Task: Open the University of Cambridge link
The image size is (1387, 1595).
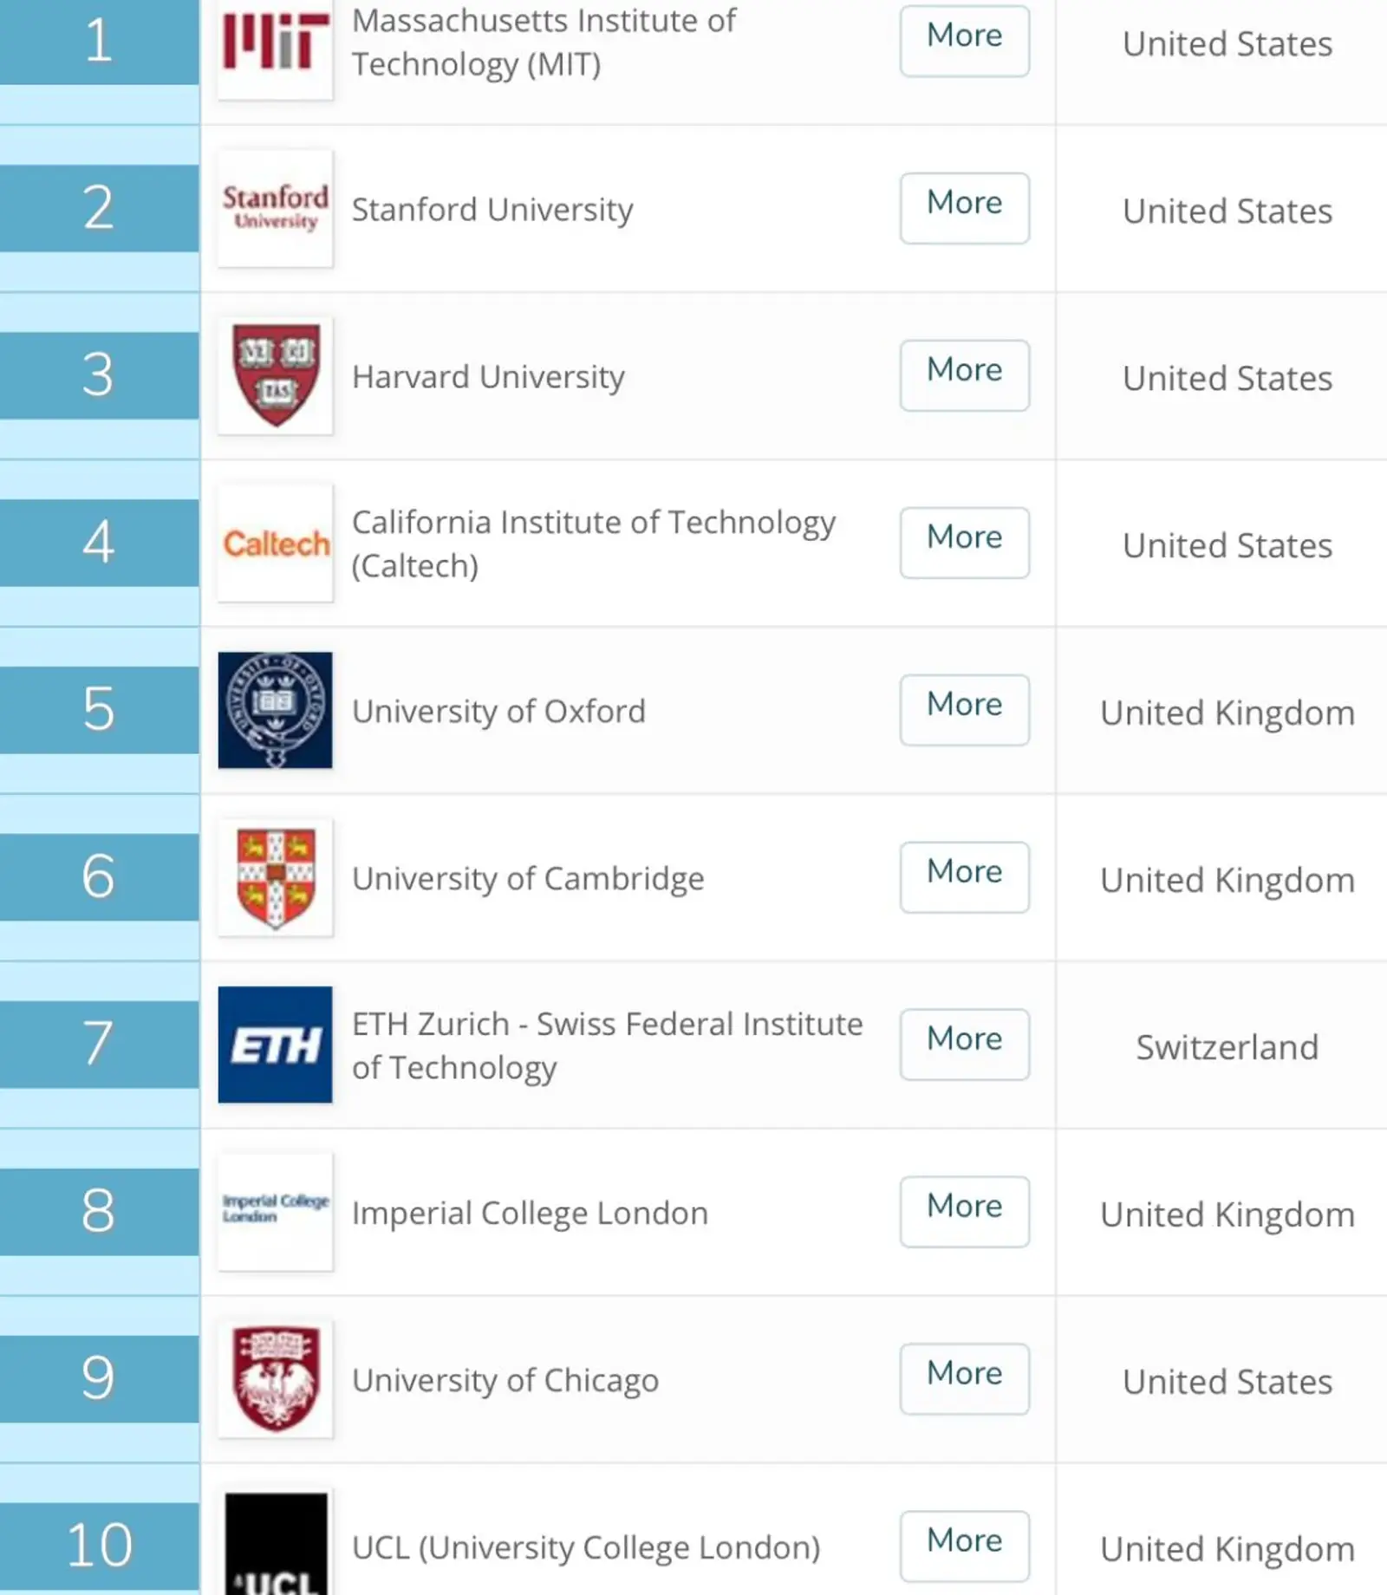Action: [x=528, y=878]
